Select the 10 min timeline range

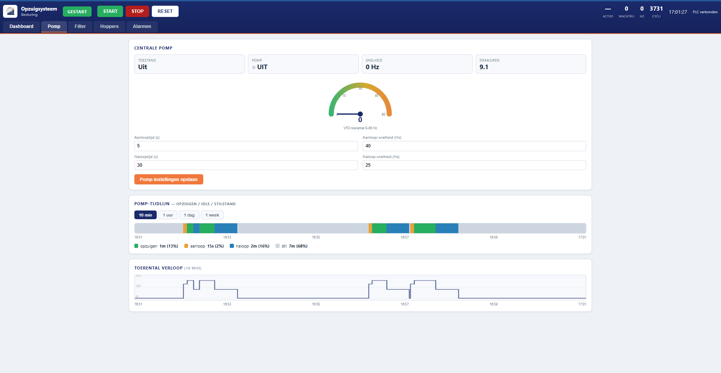pos(145,215)
